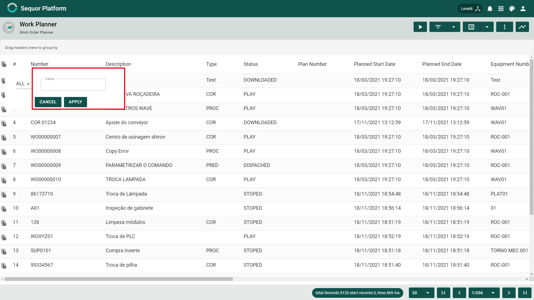Click Limpeza módulos cell

(x=125, y=222)
